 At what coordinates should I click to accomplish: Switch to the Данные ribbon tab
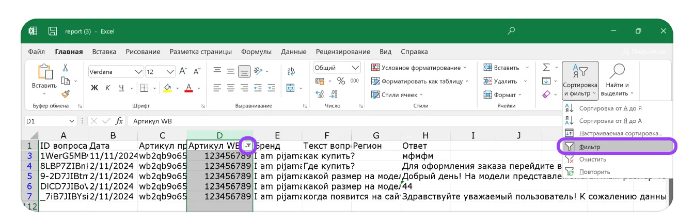[294, 52]
